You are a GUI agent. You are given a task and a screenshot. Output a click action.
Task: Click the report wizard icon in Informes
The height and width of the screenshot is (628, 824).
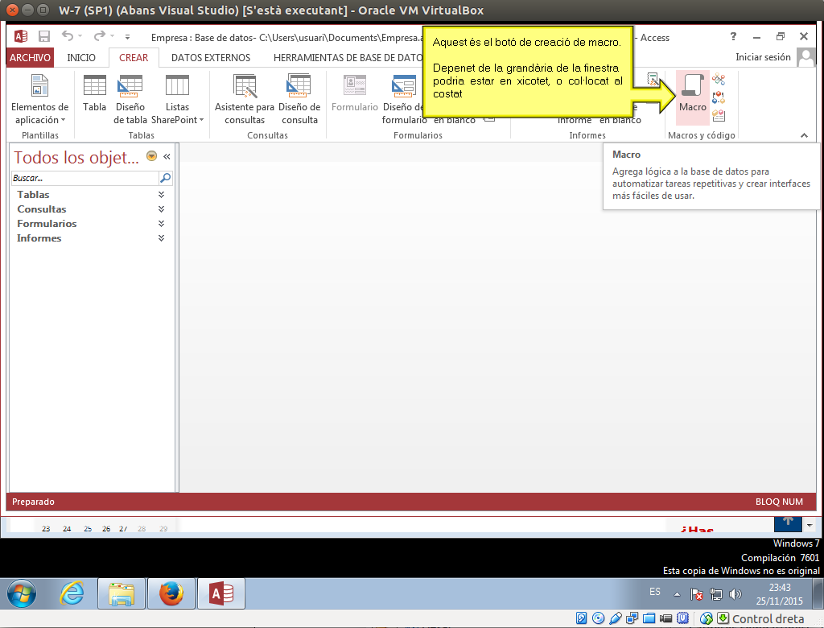[652, 80]
